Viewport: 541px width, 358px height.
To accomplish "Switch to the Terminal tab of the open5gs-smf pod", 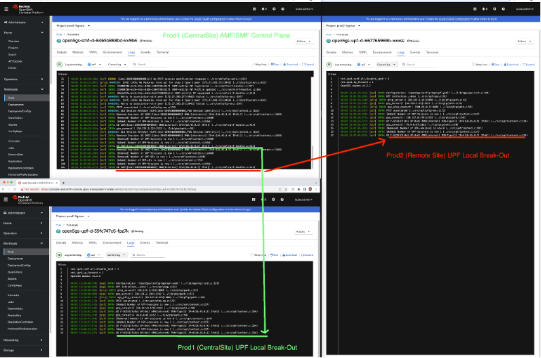I will (x=162, y=52).
